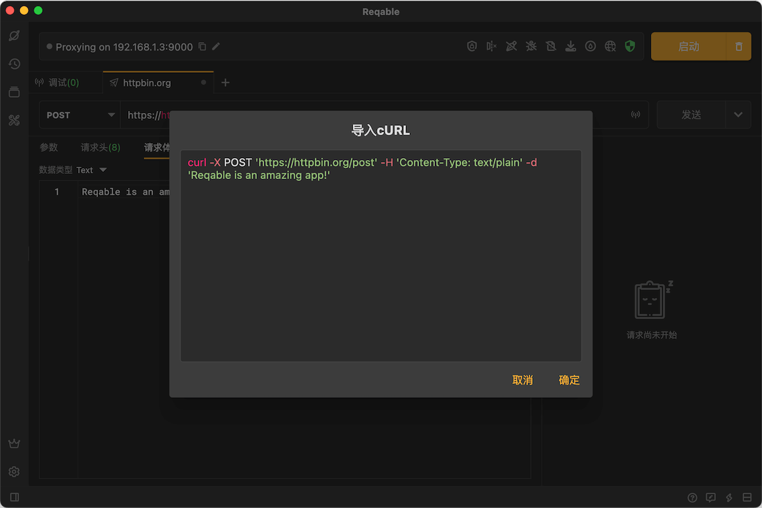
Task: Open the history panel in the sidebar
Action: (14, 64)
